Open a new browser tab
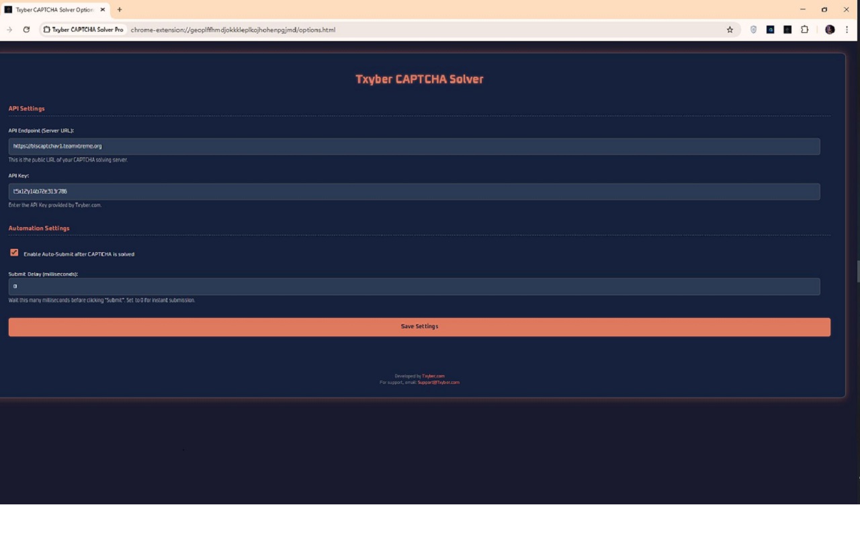860x538 pixels. click(x=120, y=9)
